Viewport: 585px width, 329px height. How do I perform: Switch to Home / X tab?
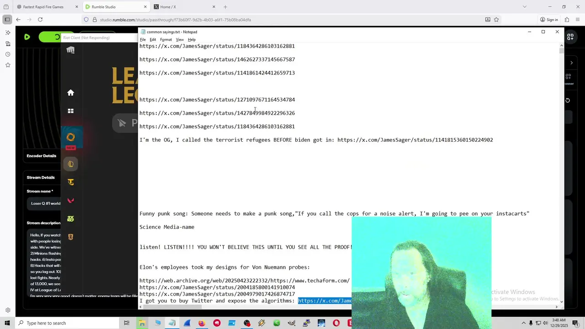(x=185, y=7)
